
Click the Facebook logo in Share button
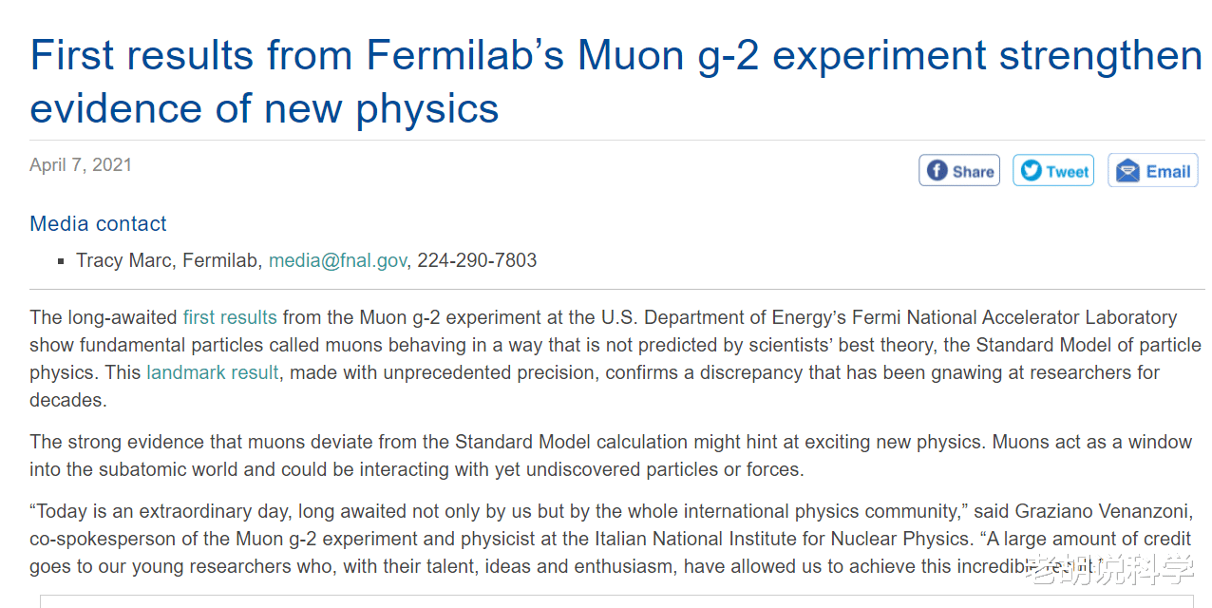tap(937, 170)
